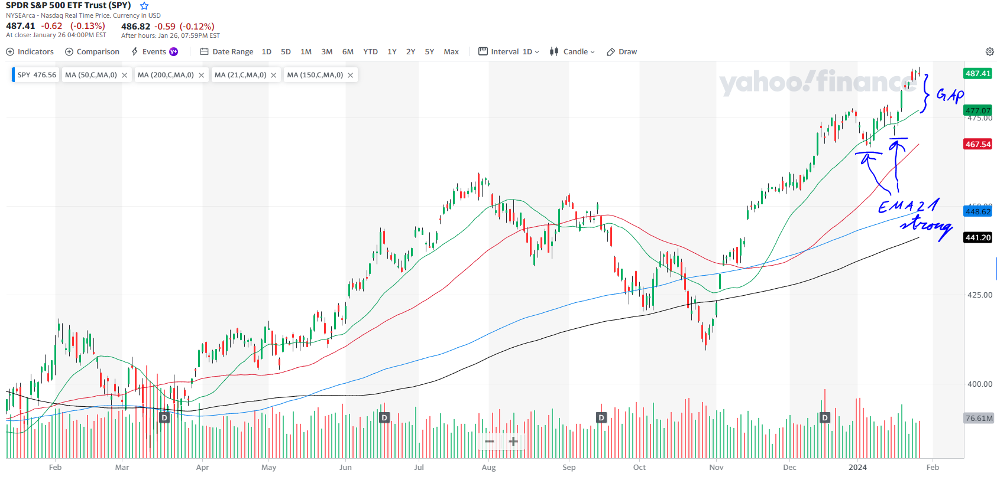Remove the MA (200,C,MA,0) indicator

(201, 75)
